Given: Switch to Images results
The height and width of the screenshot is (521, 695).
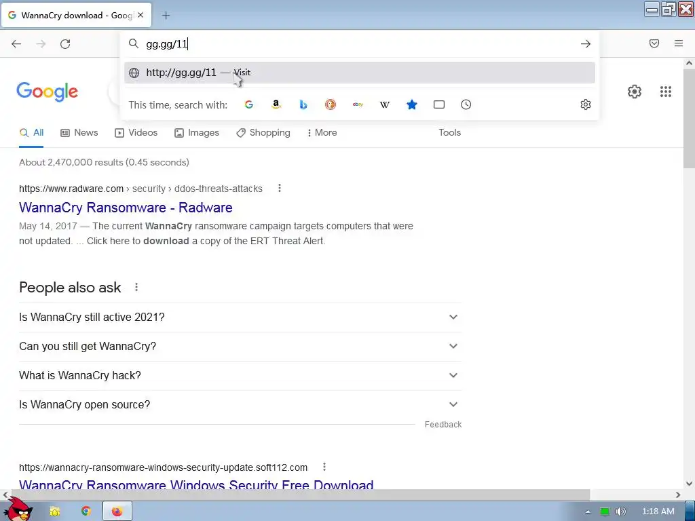Looking at the screenshot, I should 197,133.
